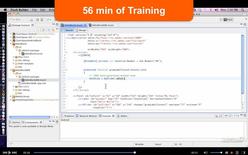
Task: Select ChattrSpaceAndroidBuild project
Action: click(28, 41)
